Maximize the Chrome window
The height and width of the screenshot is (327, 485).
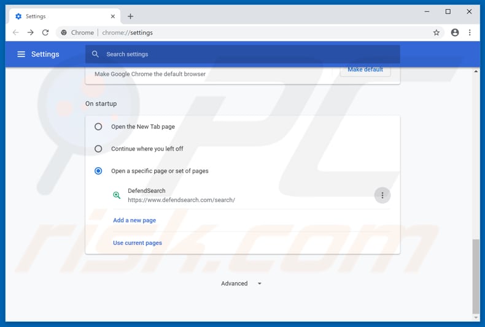(448, 12)
